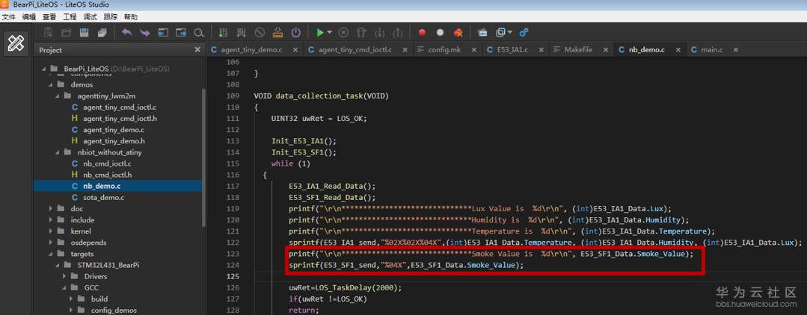The image size is (807, 315).
Task: Click the search magnifier toolbar icon
Action: (199, 32)
